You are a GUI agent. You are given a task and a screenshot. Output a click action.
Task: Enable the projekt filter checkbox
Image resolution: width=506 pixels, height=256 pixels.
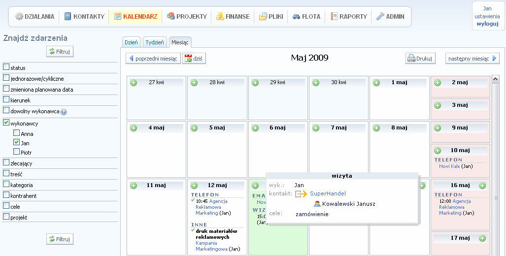(x=6, y=217)
